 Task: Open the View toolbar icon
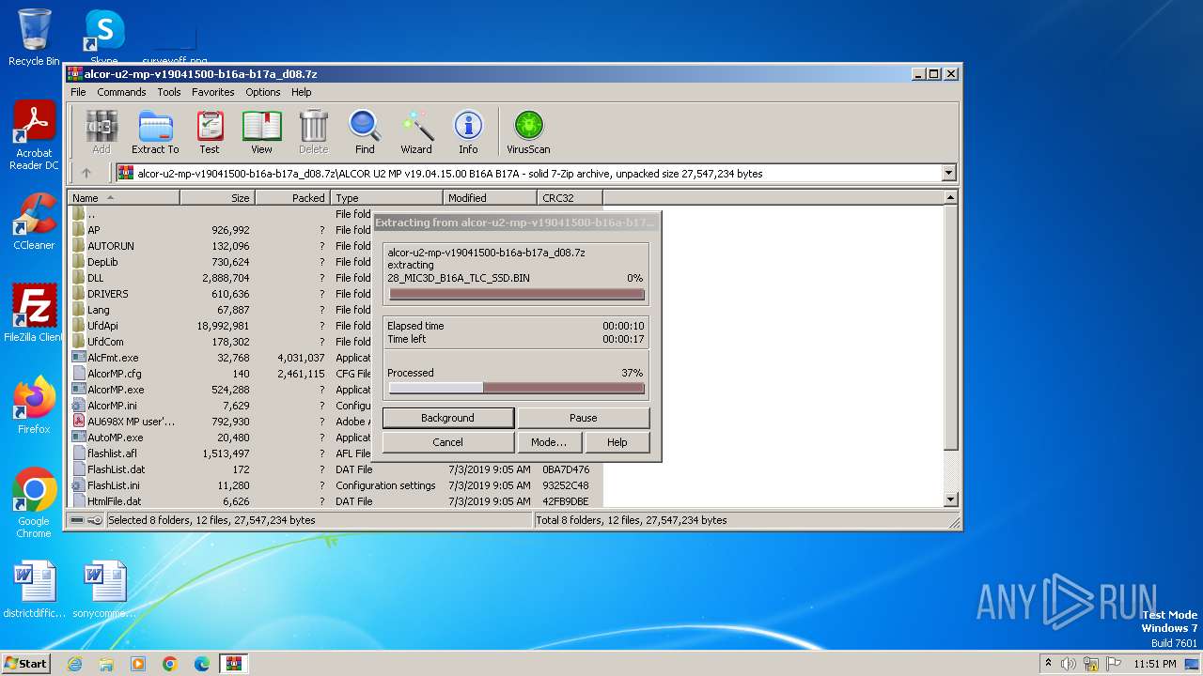pyautogui.click(x=261, y=131)
